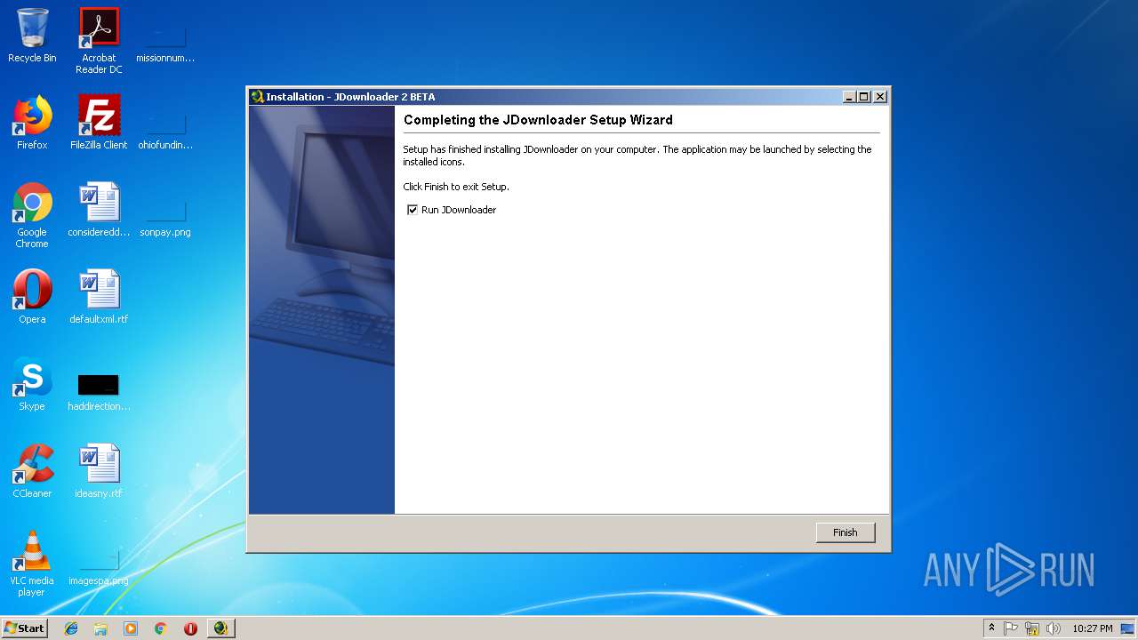Open the Recycle Bin desktop icon
This screenshot has width=1138, height=640.
click(32, 36)
